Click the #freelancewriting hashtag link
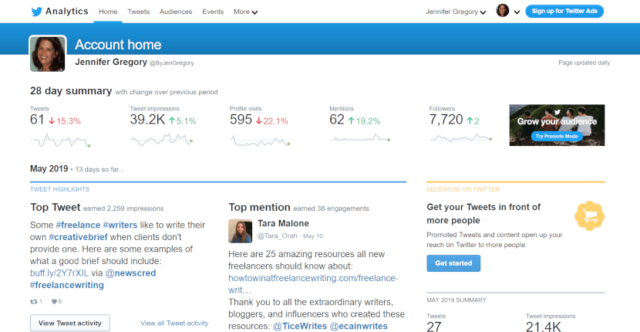Screen dimensions: 640x332 click(67, 285)
